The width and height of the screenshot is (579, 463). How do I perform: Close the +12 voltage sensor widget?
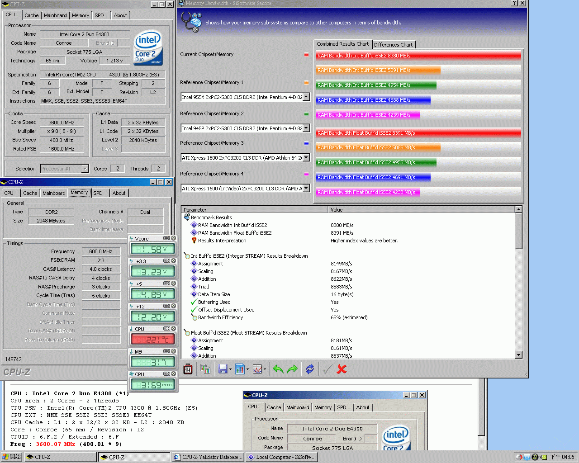coord(173,306)
